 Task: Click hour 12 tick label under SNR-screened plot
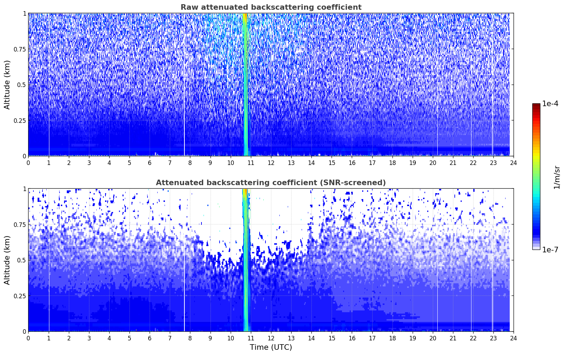click(271, 338)
